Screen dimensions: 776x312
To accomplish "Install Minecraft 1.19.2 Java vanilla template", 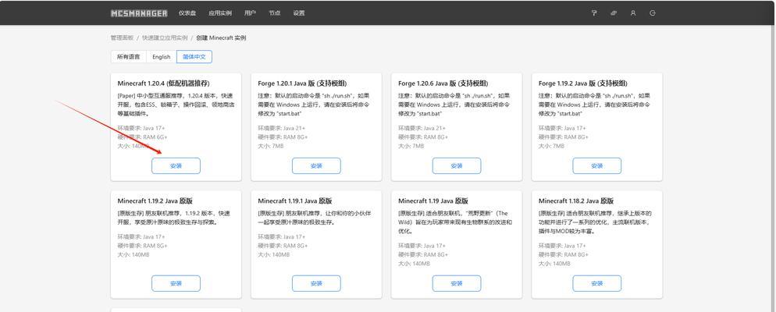I will 176,283.
